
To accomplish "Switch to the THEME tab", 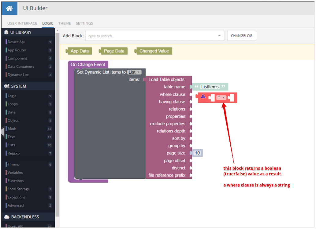I will pyautogui.click(x=65, y=23).
